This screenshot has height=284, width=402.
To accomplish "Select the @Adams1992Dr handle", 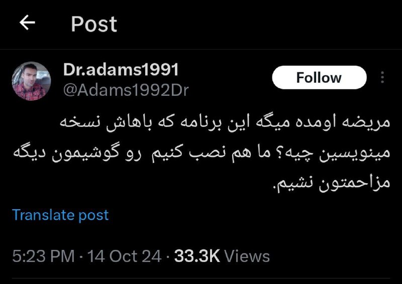I will [126, 90].
